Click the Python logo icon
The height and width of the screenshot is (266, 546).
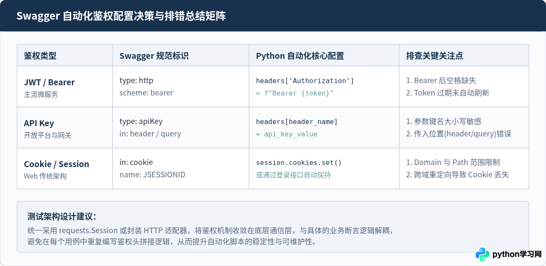point(482,254)
